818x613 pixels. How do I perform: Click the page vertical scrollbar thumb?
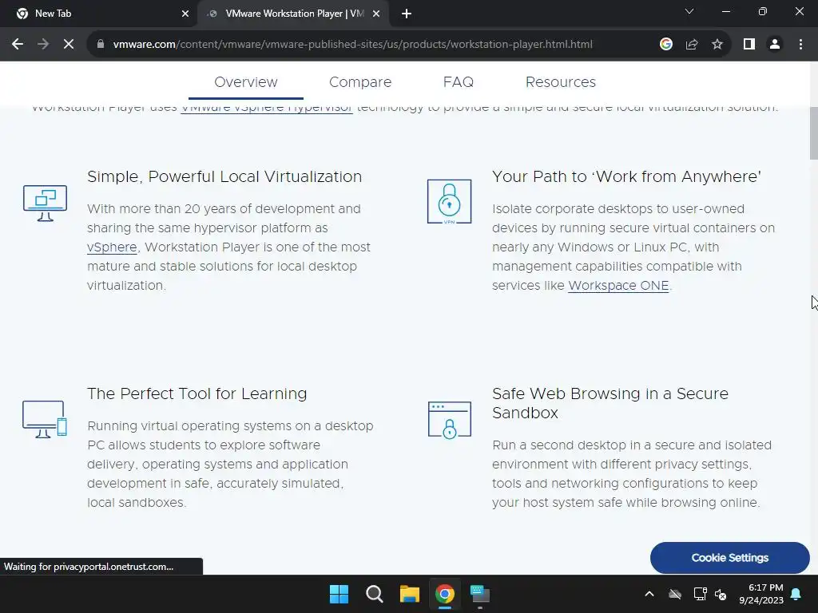pyautogui.click(x=813, y=133)
